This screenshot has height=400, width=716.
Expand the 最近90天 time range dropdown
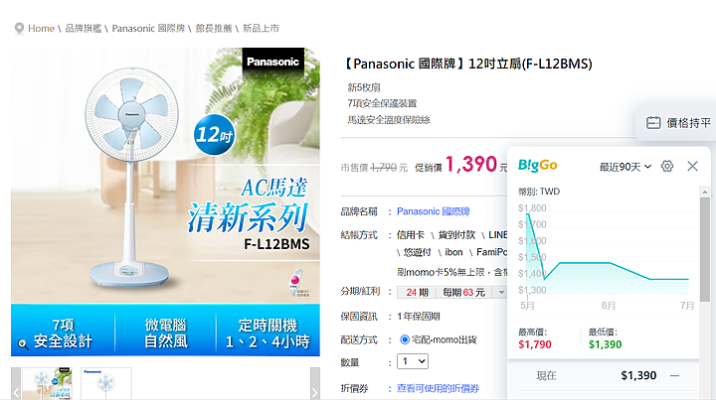coord(626,167)
